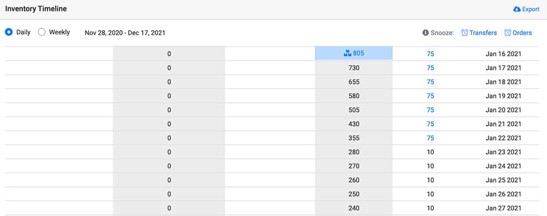
Task: Click the 75 value for Jan 19 2021
Action: 430,96
